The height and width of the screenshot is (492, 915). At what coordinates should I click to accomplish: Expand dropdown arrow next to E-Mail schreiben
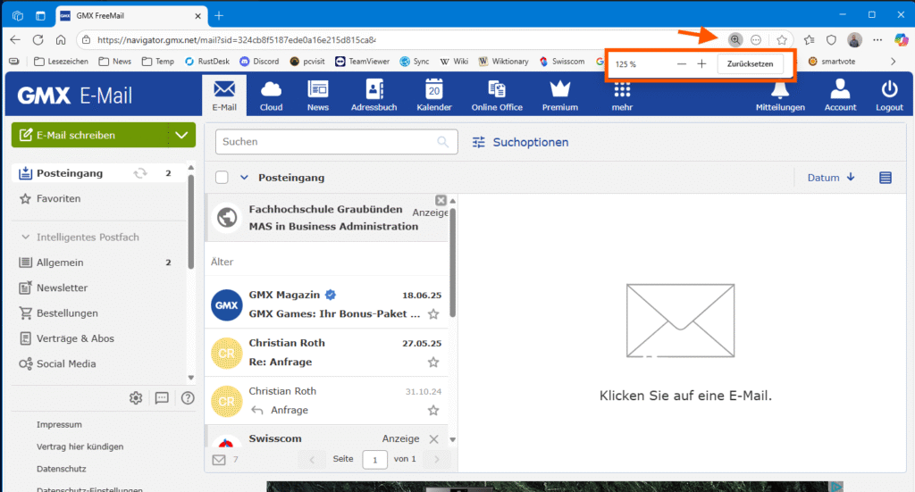coord(181,136)
